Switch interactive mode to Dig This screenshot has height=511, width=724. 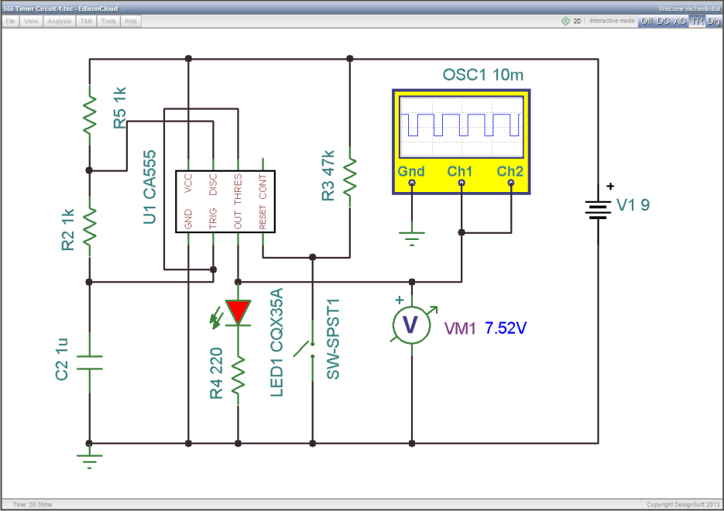point(714,21)
